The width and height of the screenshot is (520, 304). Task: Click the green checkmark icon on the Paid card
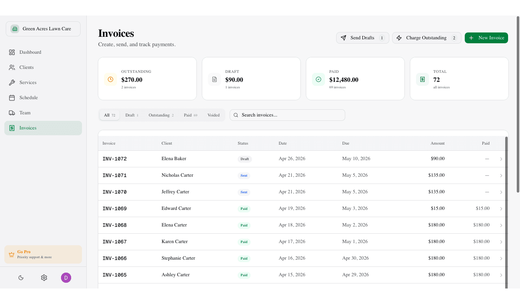click(x=318, y=79)
